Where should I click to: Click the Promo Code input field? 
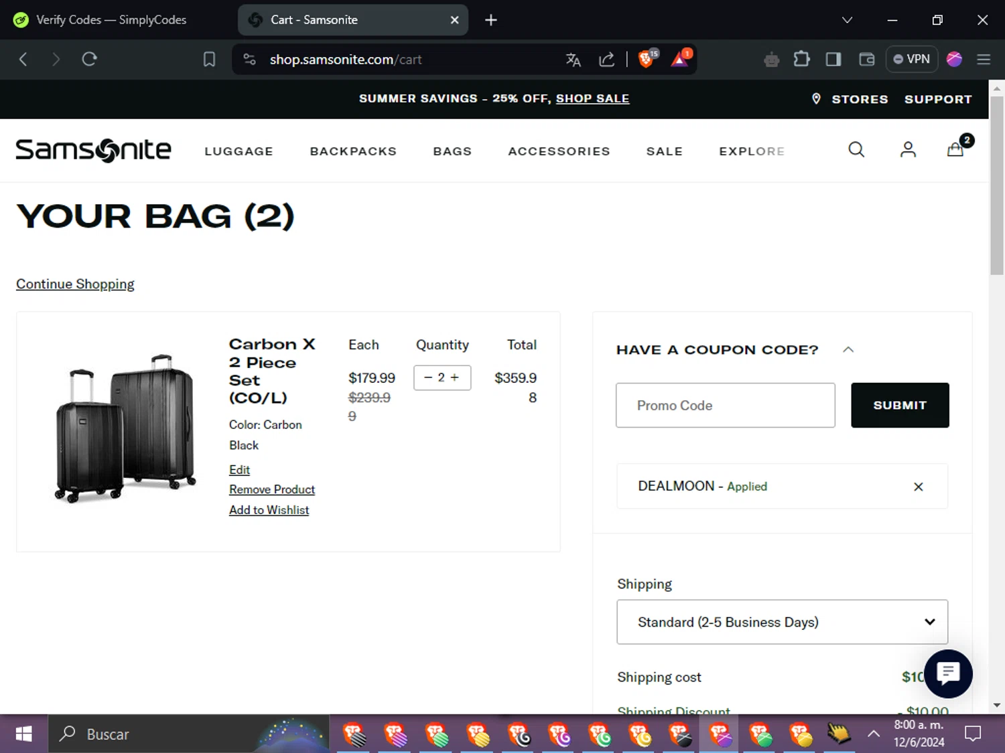(726, 405)
